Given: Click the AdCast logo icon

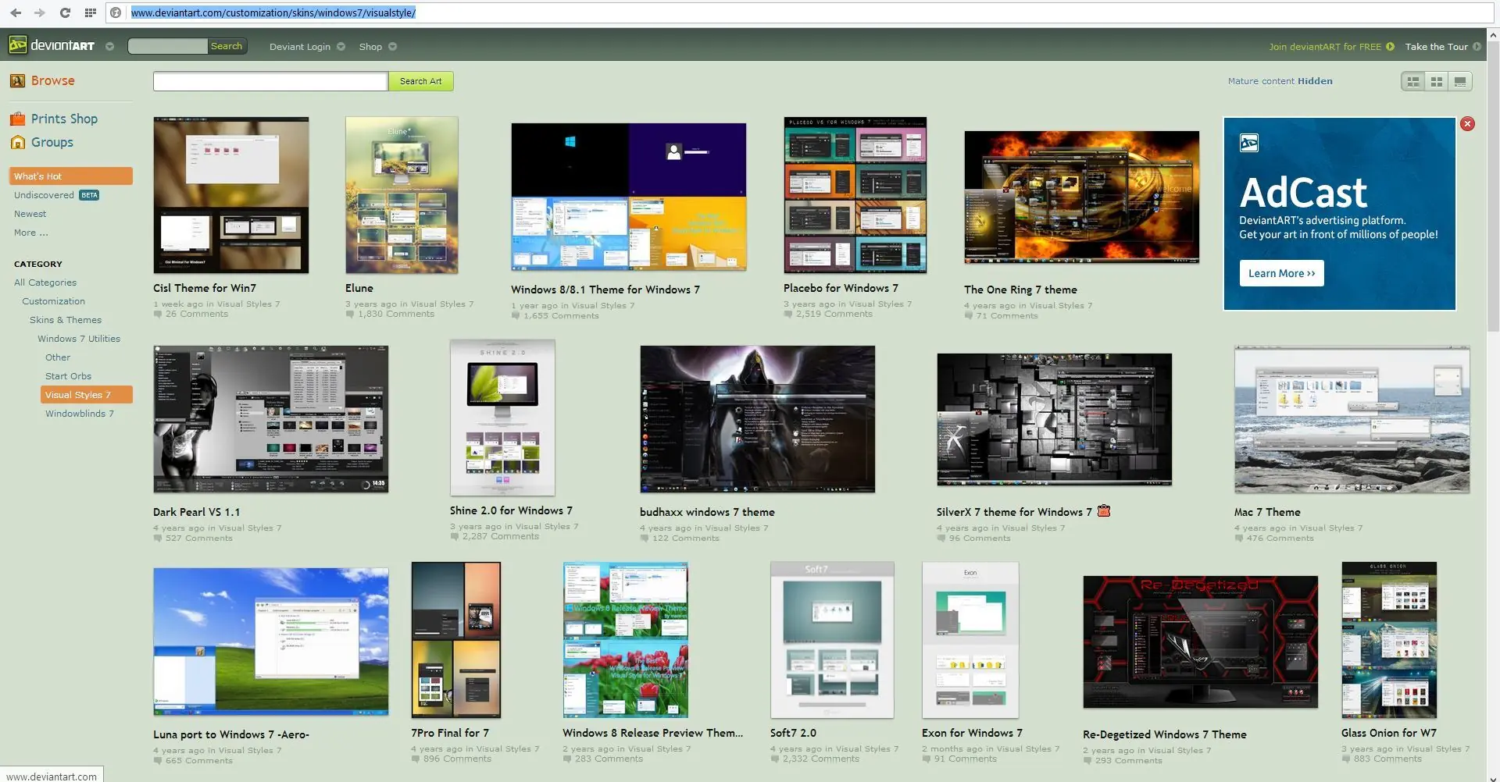Looking at the screenshot, I should pyautogui.click(x=1248, y=143).
